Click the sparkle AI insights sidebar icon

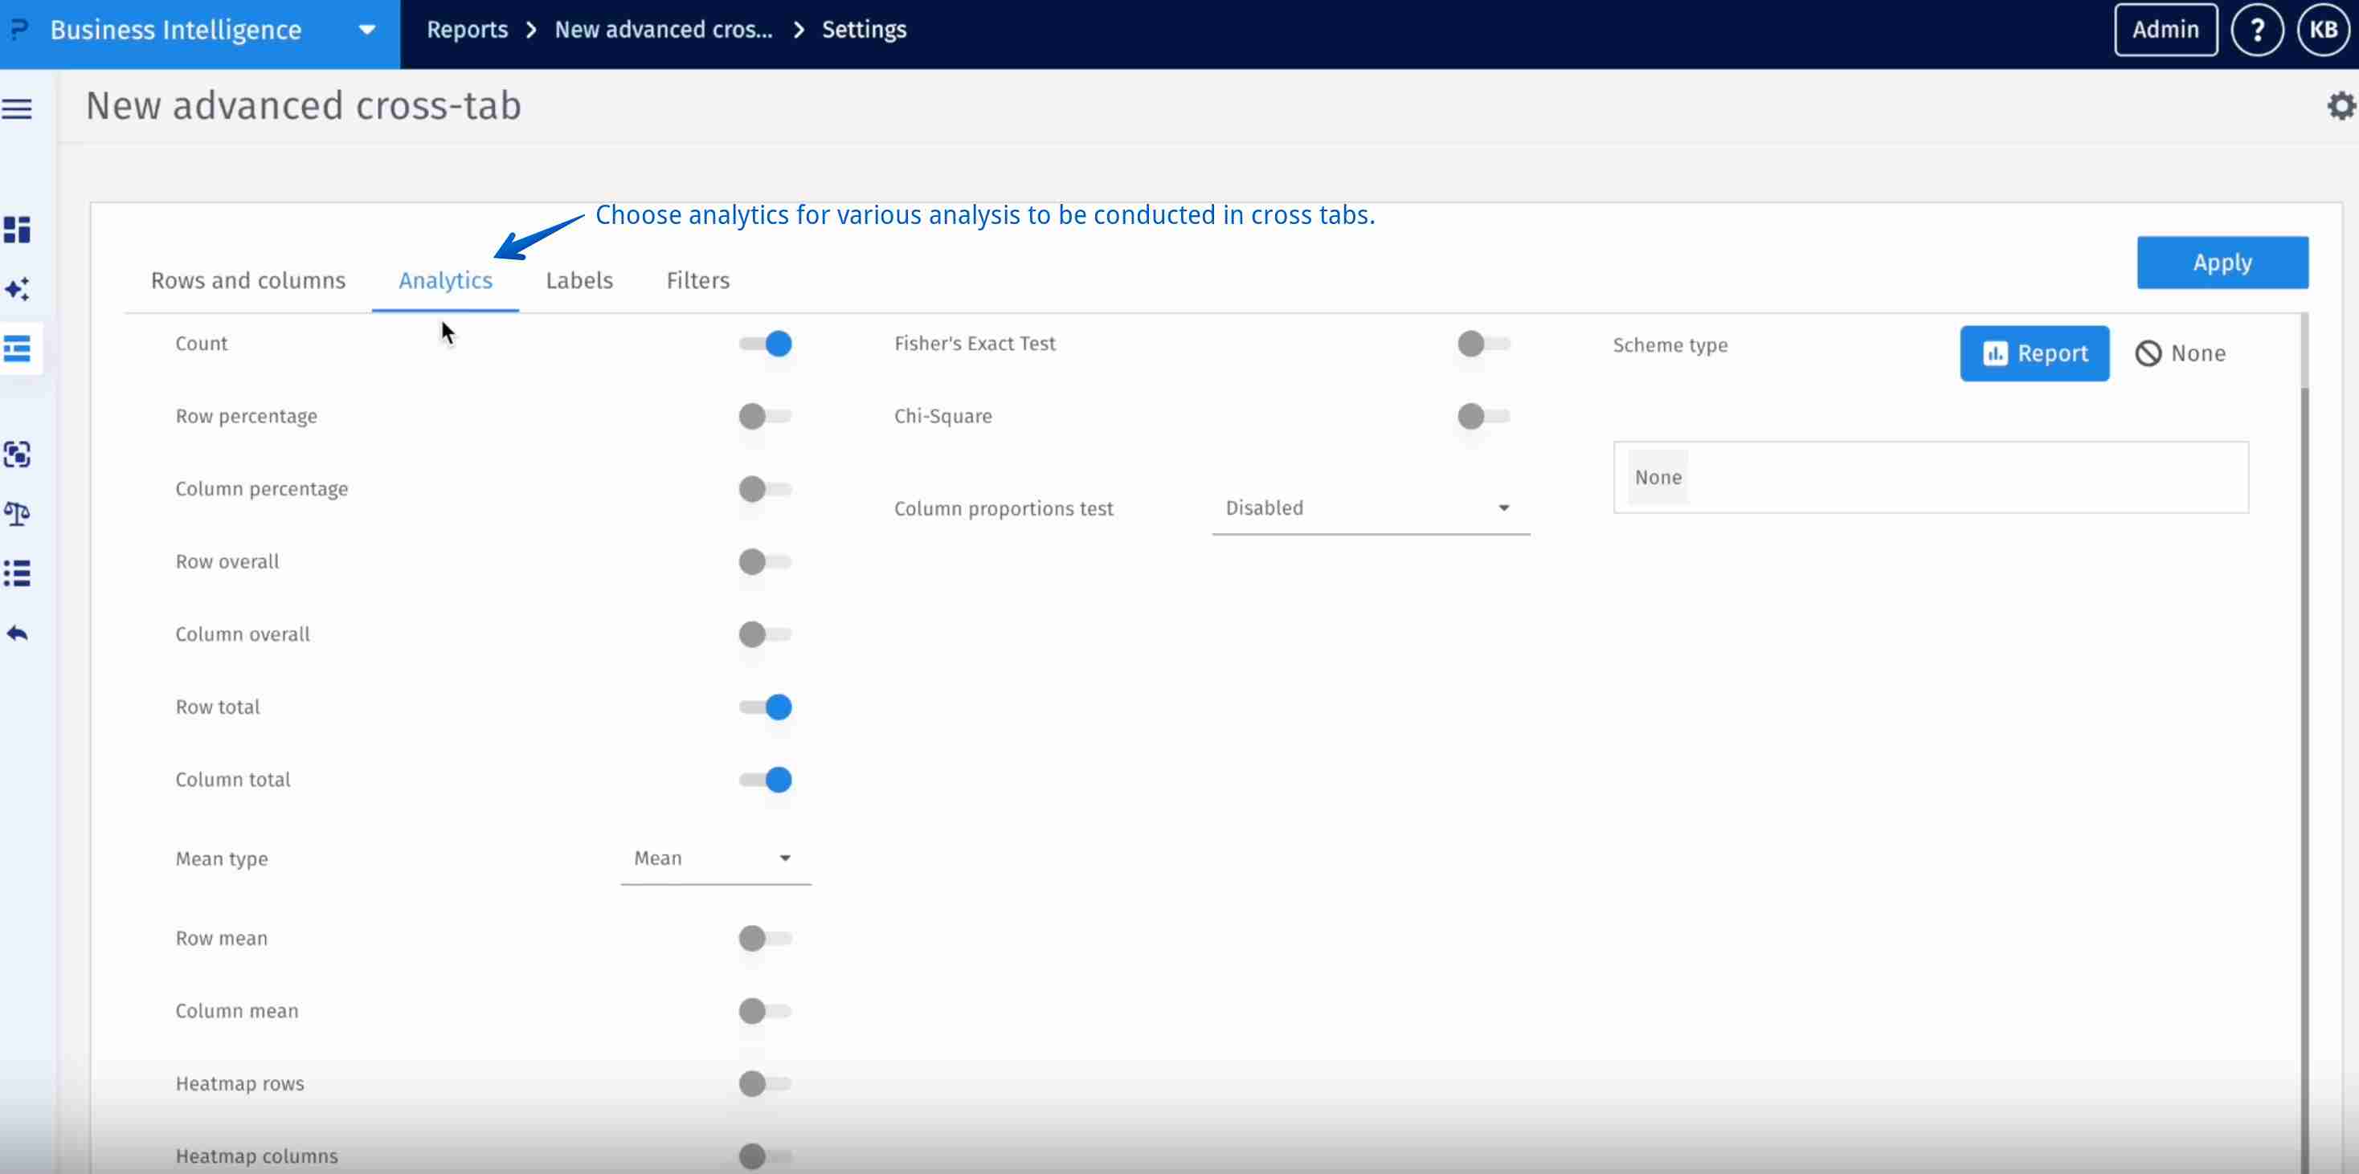[18, 289]
